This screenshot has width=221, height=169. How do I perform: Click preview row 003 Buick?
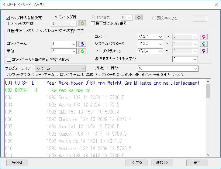click(x=65, y=97)
